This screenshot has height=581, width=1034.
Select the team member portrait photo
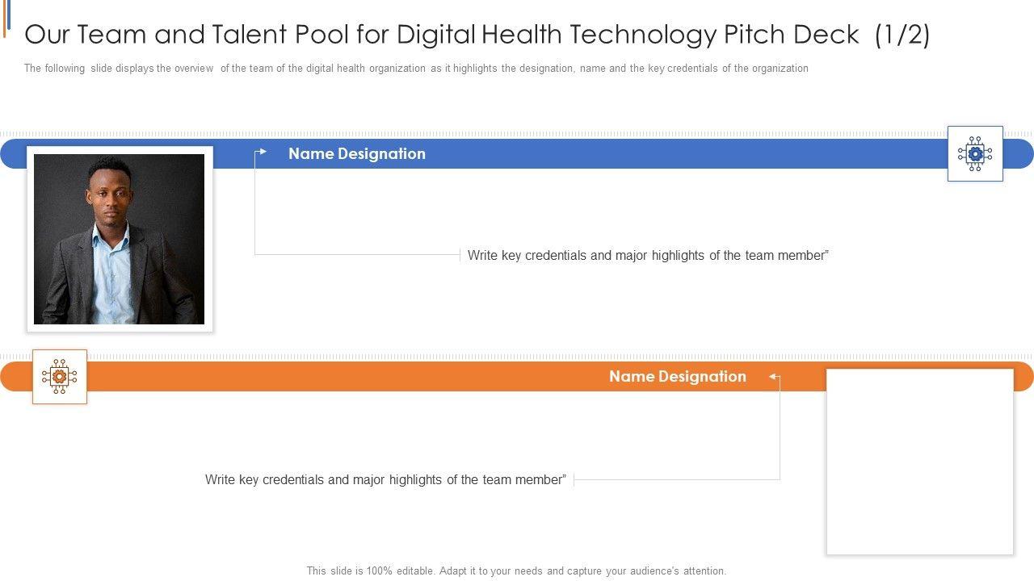(120, 239)
